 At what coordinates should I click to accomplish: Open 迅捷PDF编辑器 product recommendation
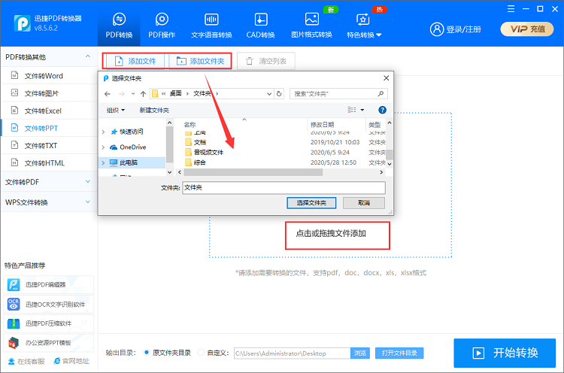[49, 284]
